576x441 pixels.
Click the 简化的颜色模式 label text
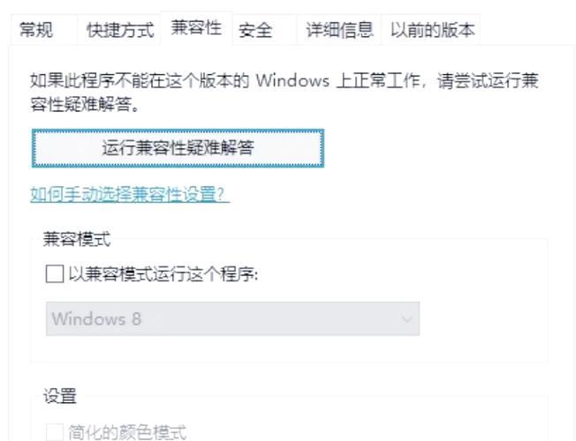pos(127,432)
